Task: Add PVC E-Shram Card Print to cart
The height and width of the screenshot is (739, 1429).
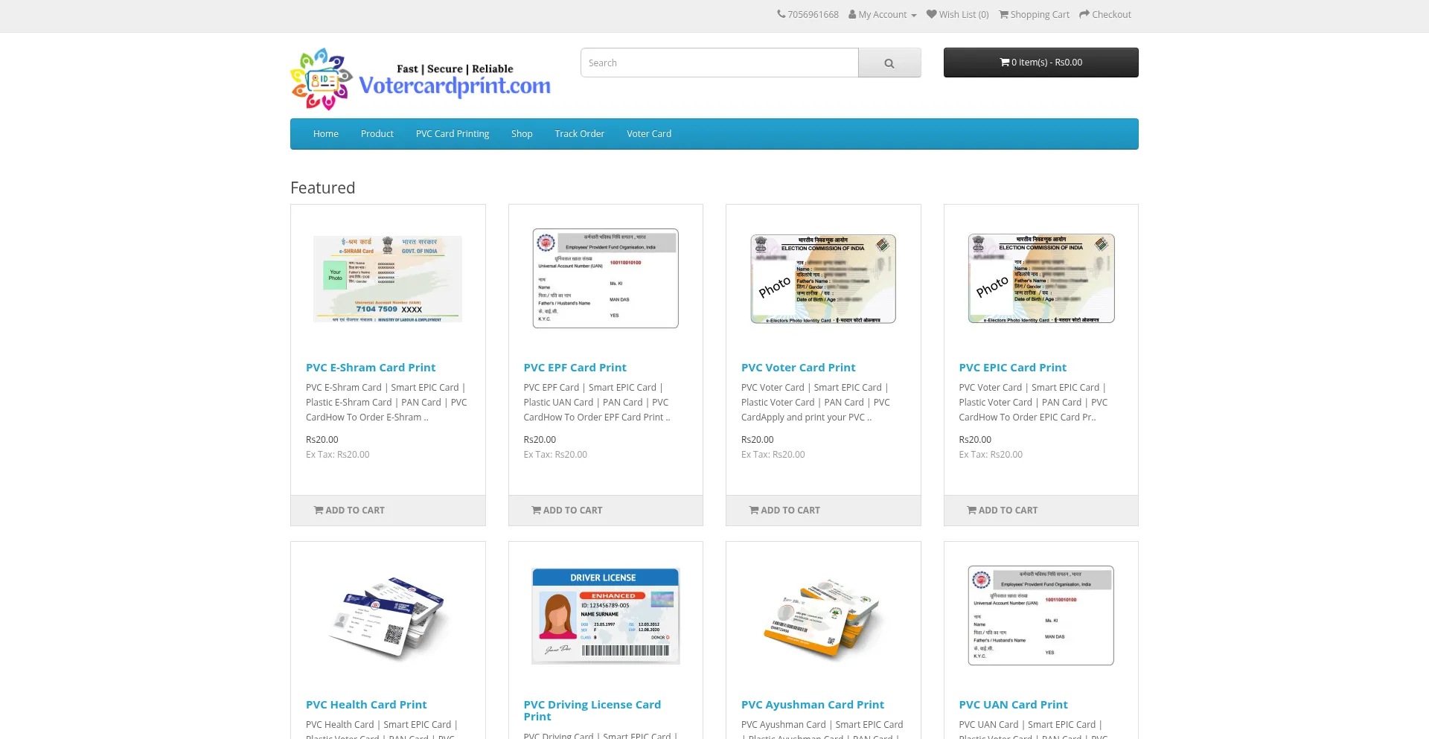Action: click(x=349, y=511)
